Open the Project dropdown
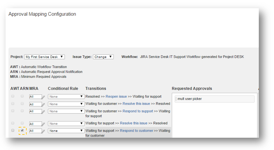274x150 pixels. click(x=44, y=57)
